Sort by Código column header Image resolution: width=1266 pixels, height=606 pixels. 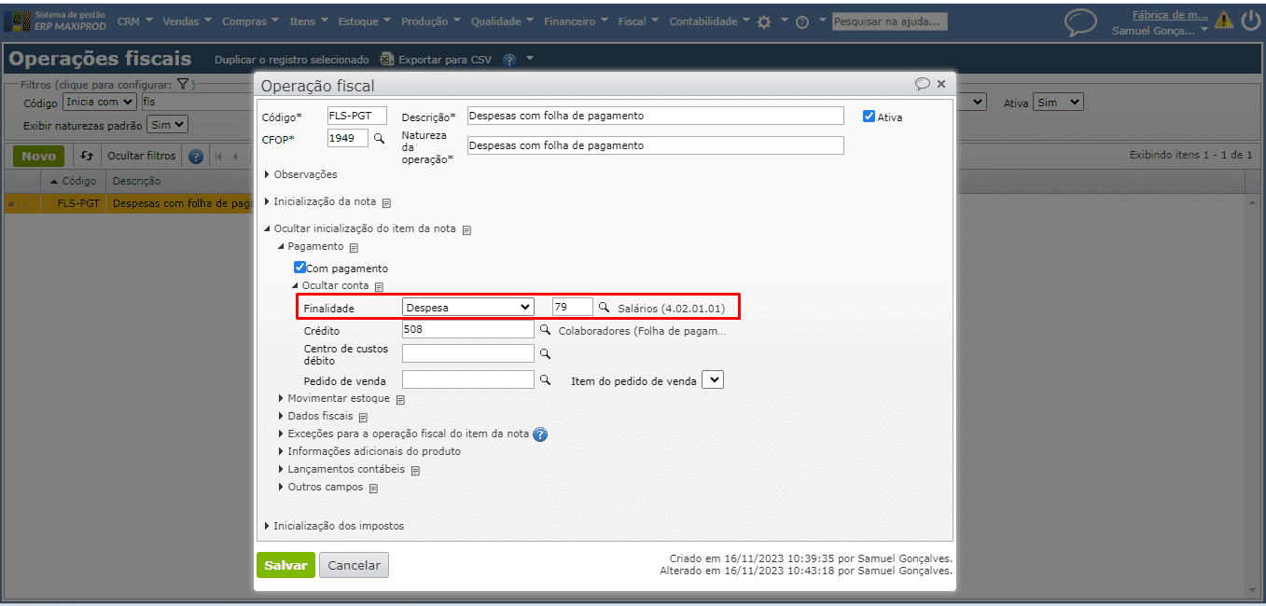click(73, 181)
